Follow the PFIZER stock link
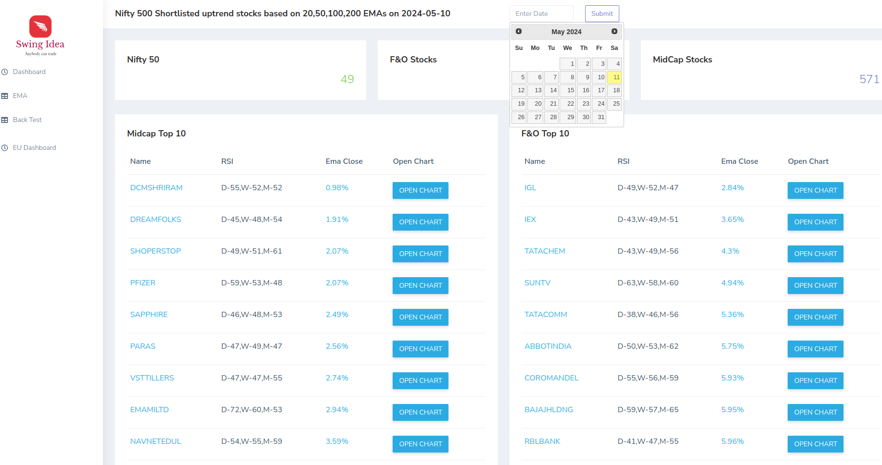Screen dimensions: 882x465 [x=143, y=283]
